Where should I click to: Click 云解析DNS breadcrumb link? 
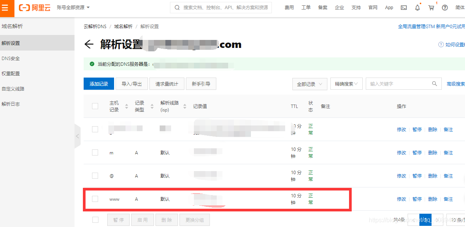pyautogui.click(x=95, y=26)
